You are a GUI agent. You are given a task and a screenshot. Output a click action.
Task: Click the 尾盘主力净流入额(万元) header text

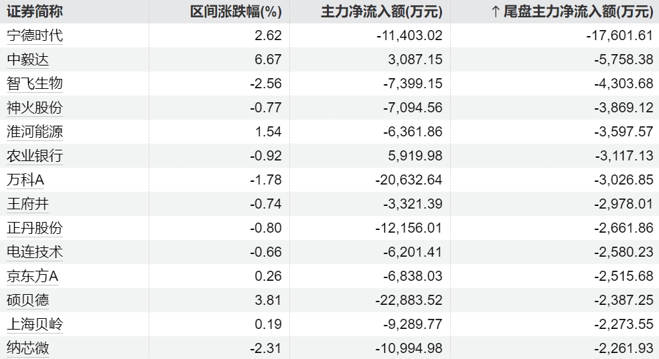click(579, 11)
